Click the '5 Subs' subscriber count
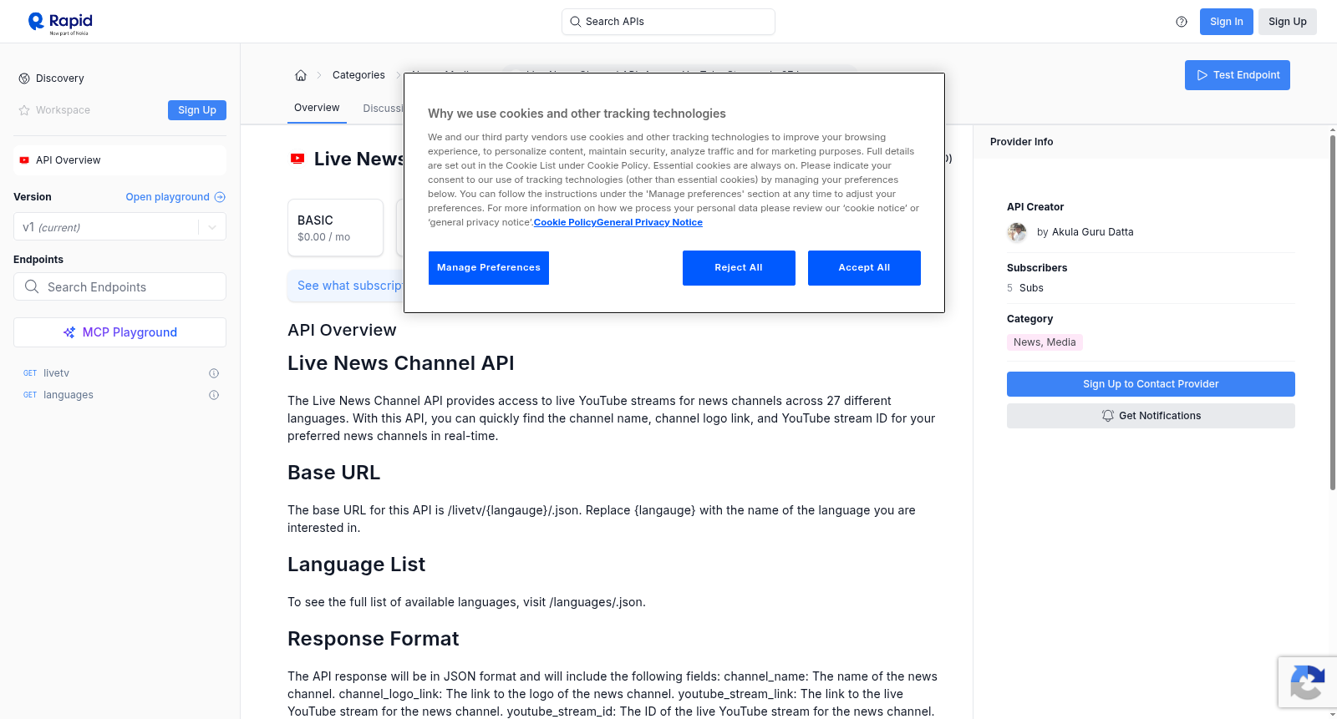This screenshot has width=1337, height=719. [1025, 288]
